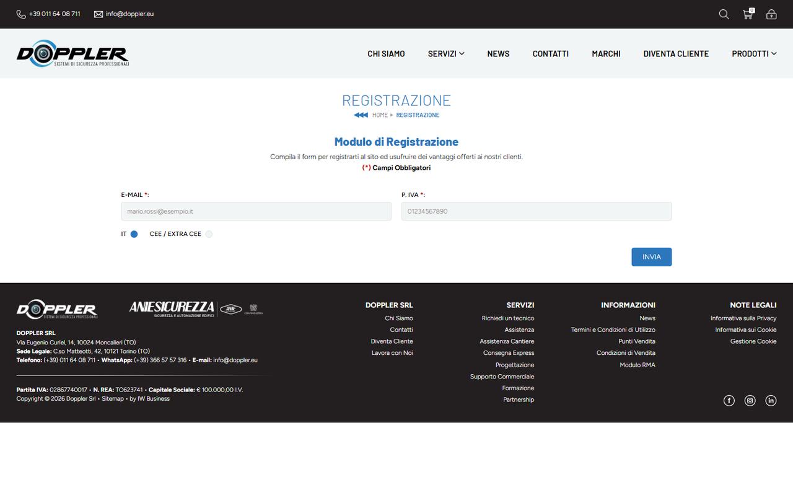Open footer link Diventa Cliente
Screen dimensions: 793x498
(392, 341)
